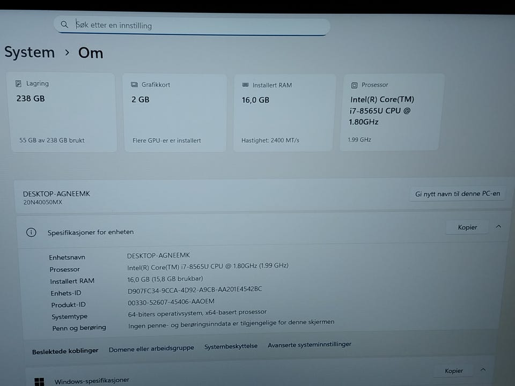This screenshot has width=515, height=386.
Task: Open the Grafikkort 2 GB card
Action: pos(175,113)
